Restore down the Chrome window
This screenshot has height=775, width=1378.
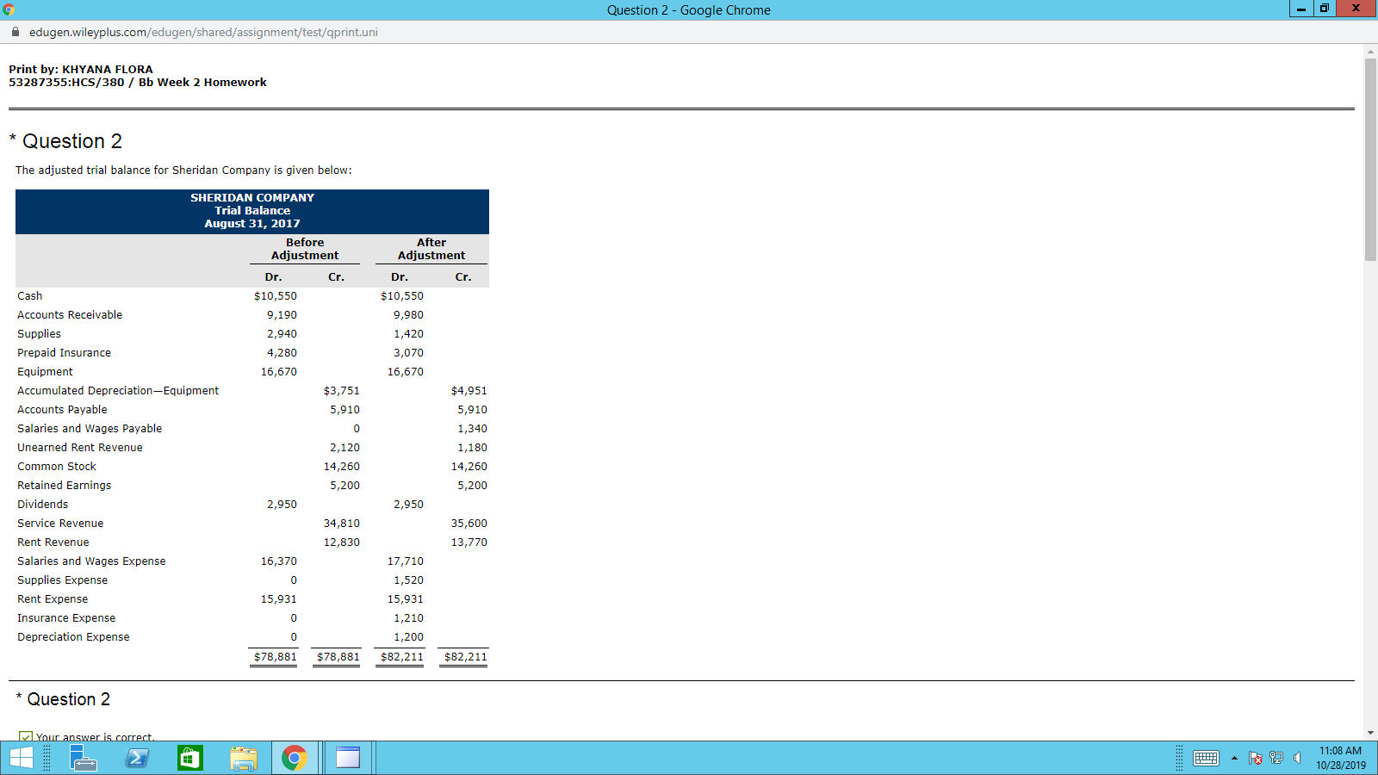coord(1325,9)
